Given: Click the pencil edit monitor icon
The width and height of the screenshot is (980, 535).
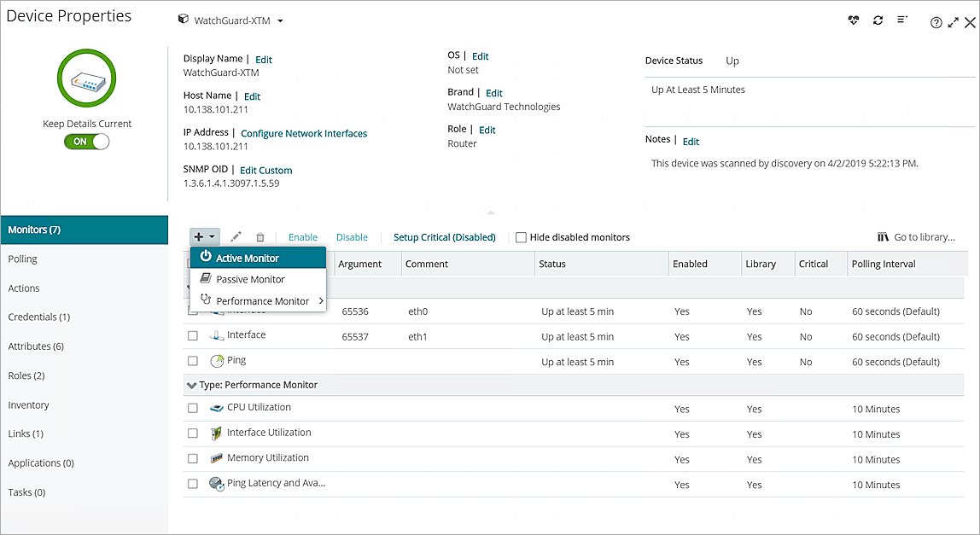Looking at the screenshot, I should [236, 237].
